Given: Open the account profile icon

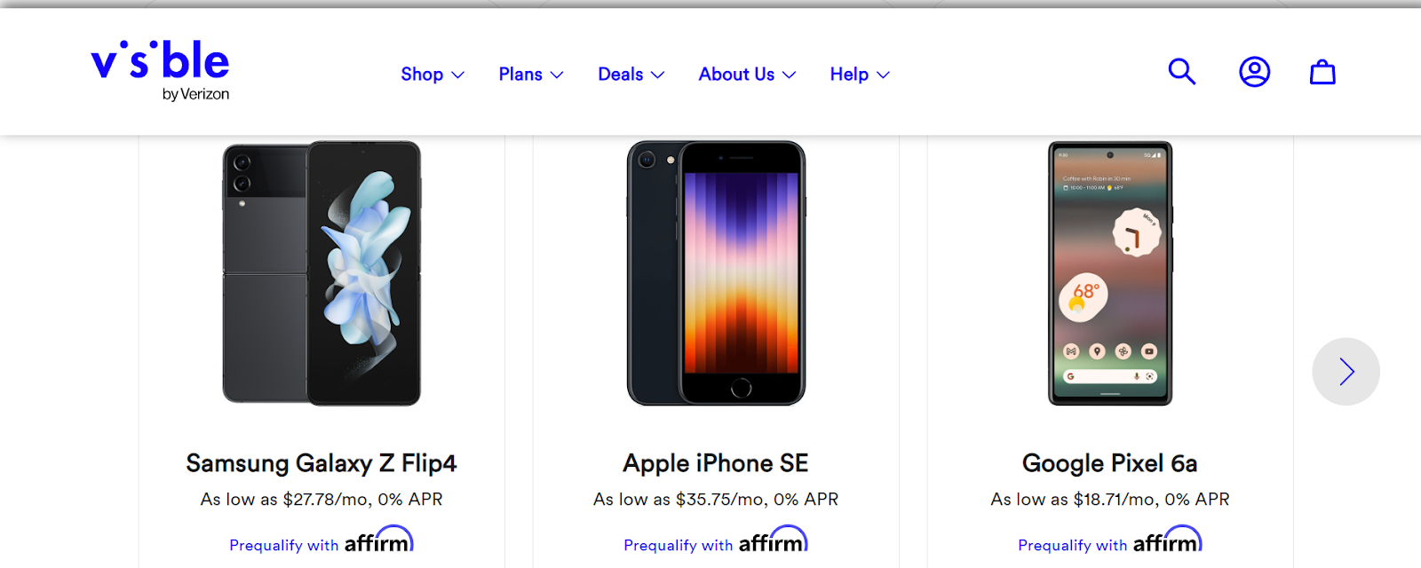Looking at the screenshot, I should [1254, 72].
